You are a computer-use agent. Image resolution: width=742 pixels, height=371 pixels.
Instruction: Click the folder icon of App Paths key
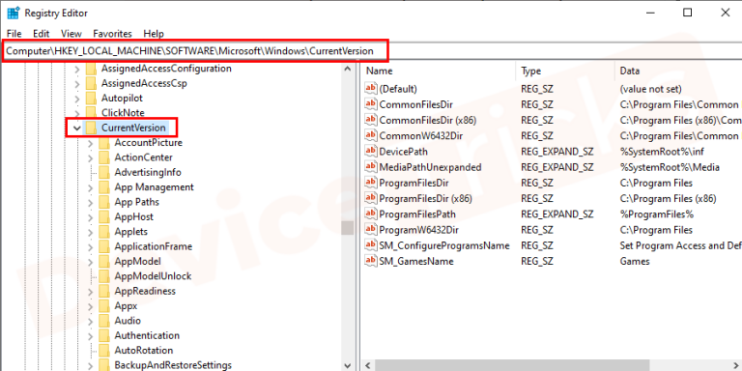[x=104, y=202]
